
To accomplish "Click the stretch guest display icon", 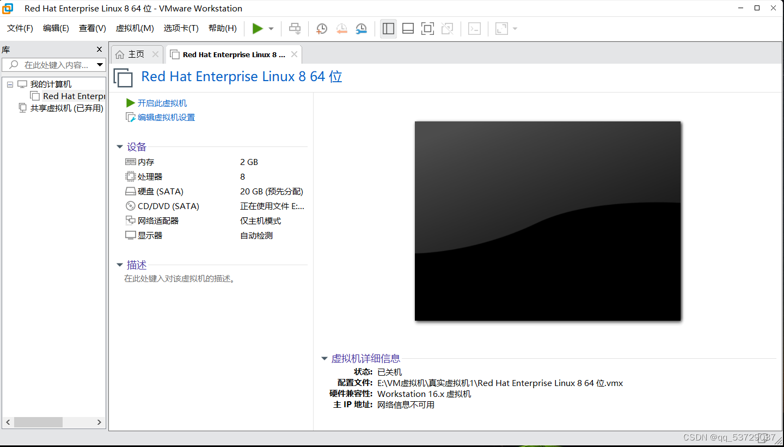I will (x=501, y=28).
